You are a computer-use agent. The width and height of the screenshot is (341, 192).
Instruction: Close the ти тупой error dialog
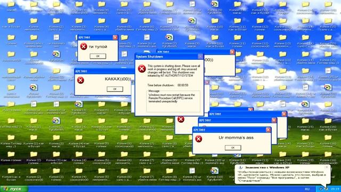115,37
